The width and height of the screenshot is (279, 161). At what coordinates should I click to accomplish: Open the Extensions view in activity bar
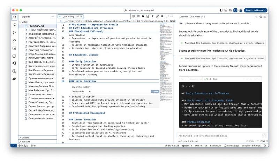[14, 56]
